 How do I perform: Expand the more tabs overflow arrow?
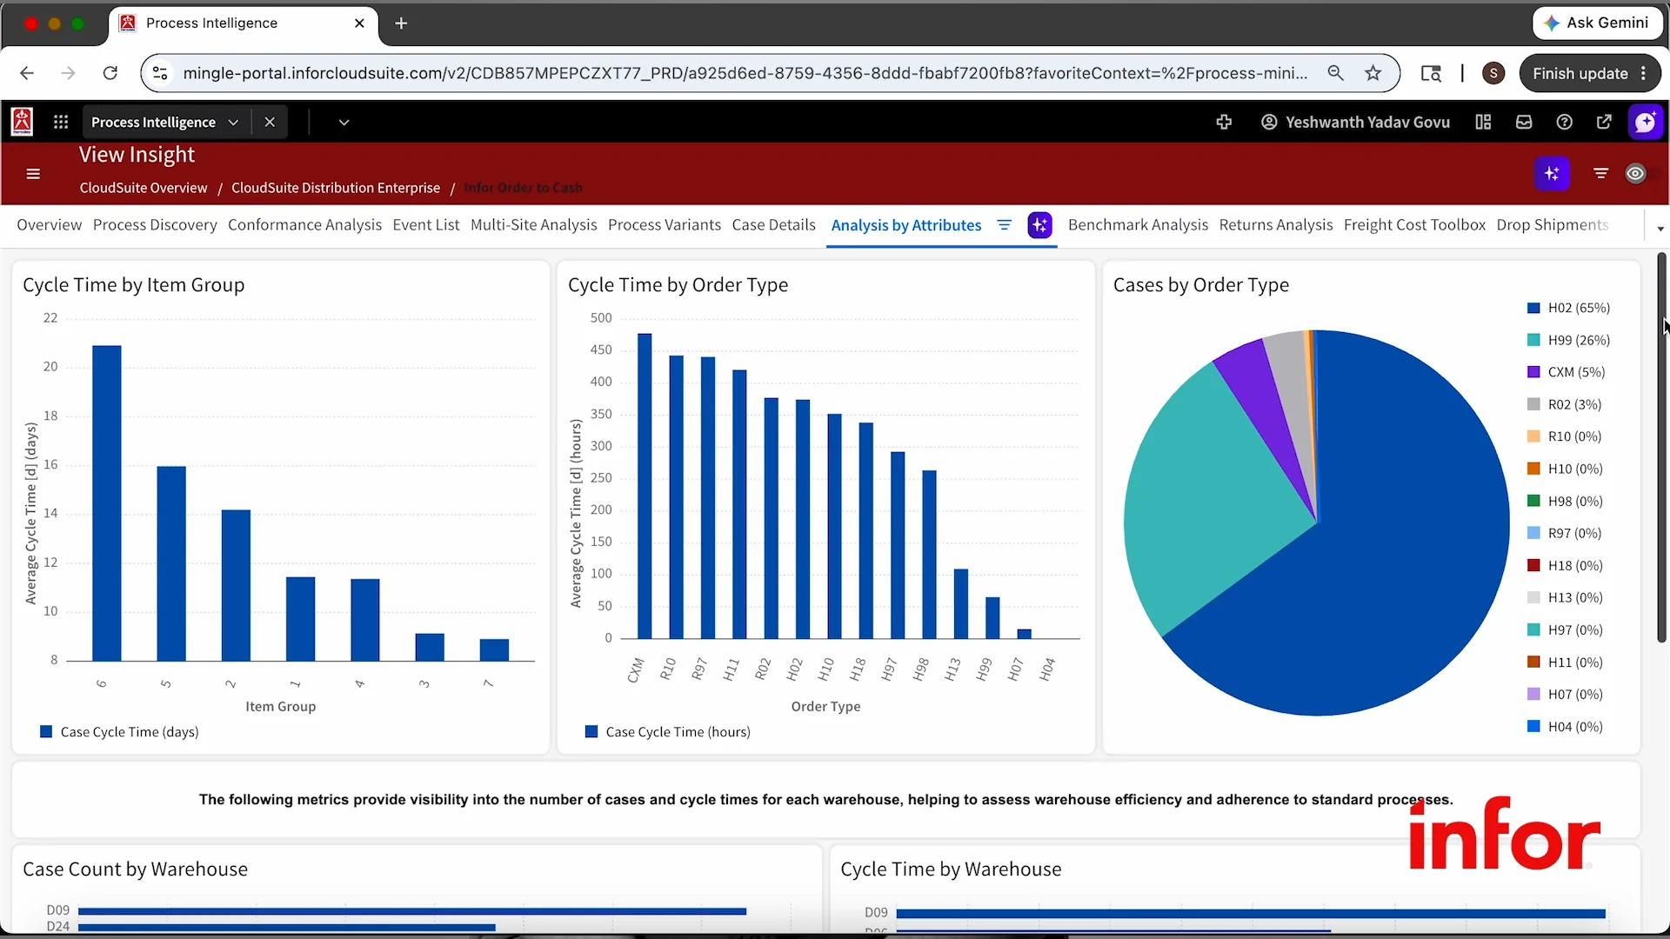click(x=1660, y=229)
